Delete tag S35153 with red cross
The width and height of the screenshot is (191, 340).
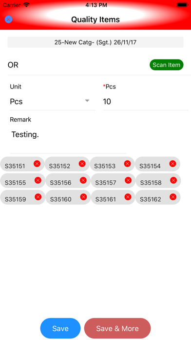pos(127,164)
